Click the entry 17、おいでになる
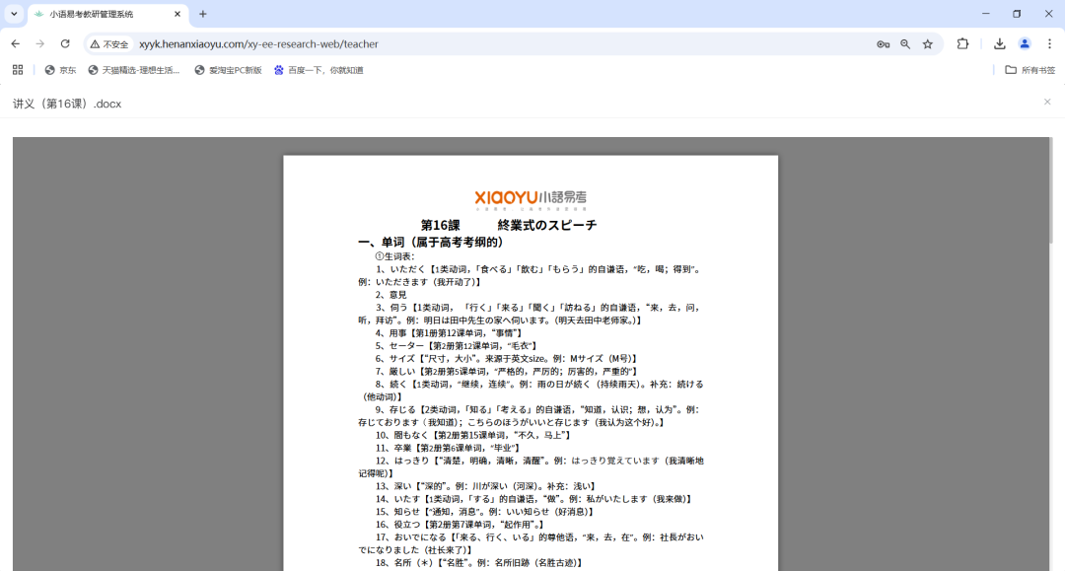This screenshot has width=1065, height=571. click(x=532, y=543)
